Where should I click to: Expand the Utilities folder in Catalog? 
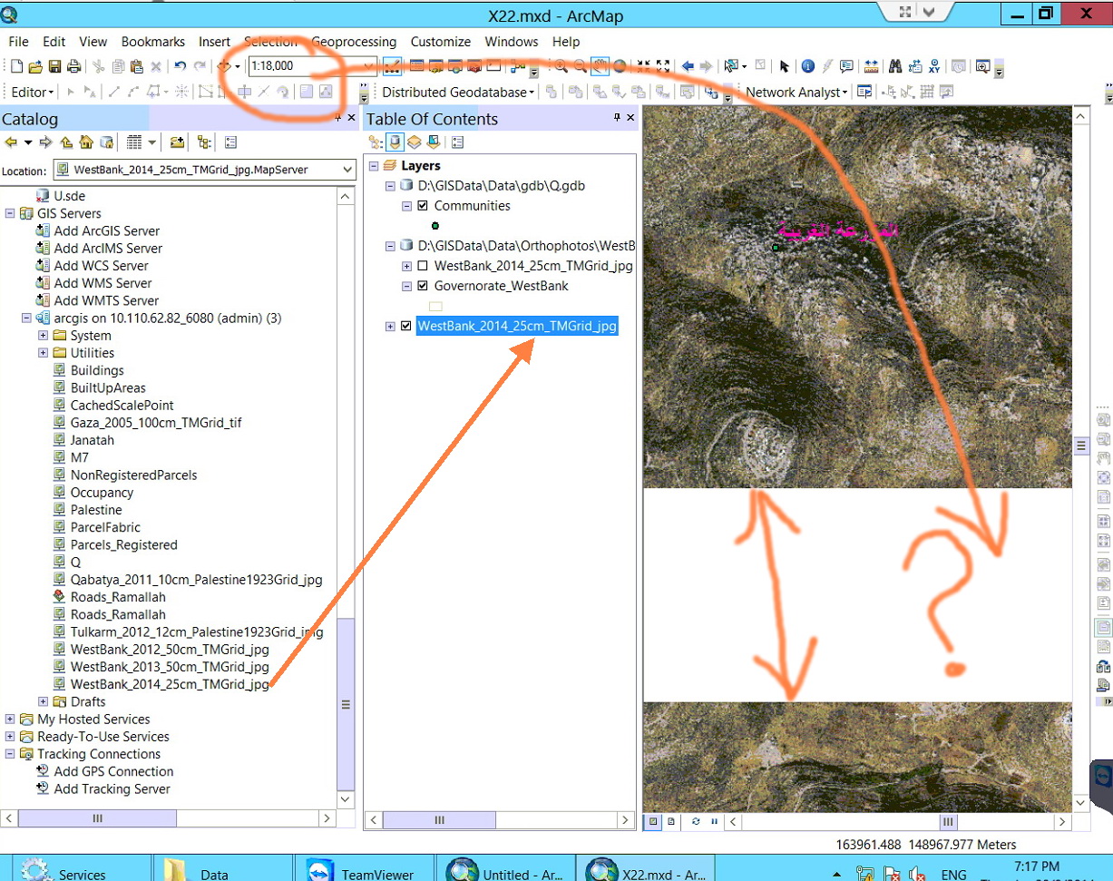pyautogui.click(x=43, y=353)
